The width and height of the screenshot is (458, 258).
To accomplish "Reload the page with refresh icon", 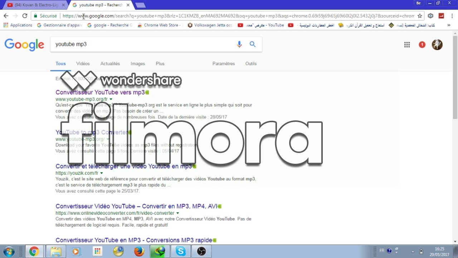I will click(x=25, y=16).
